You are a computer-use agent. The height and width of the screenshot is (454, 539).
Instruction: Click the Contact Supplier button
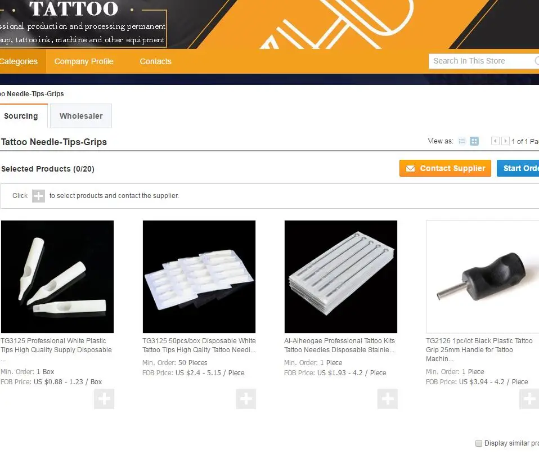pyautogui.click(x=445, y=168)
